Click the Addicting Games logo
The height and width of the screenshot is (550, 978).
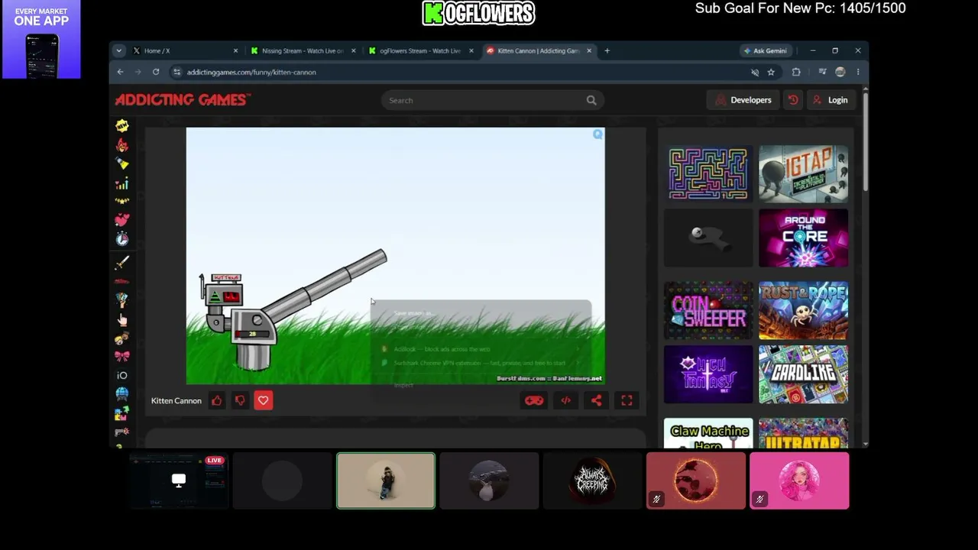click(183, 100)
